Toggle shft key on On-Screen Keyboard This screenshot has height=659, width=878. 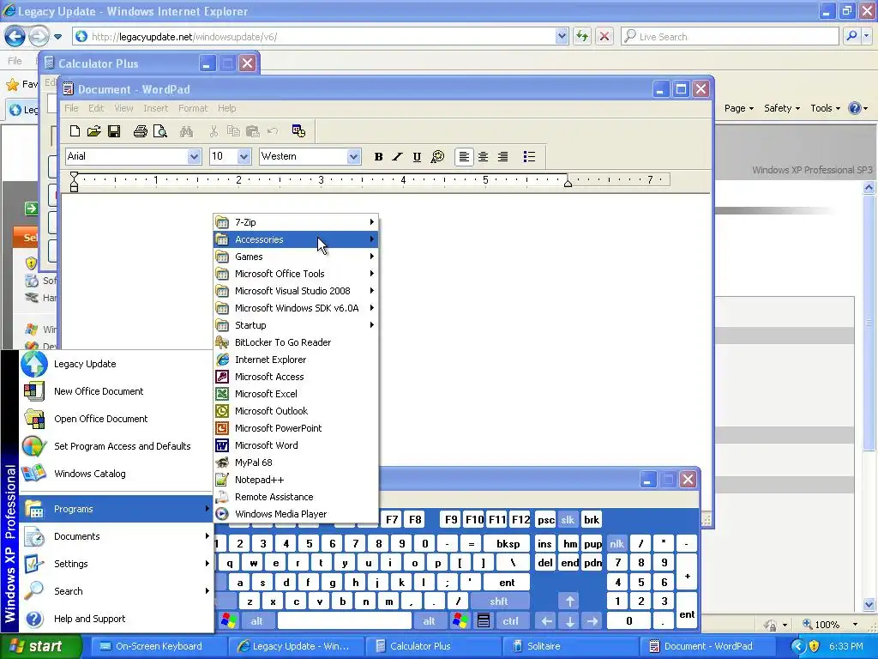coord(498,602)
